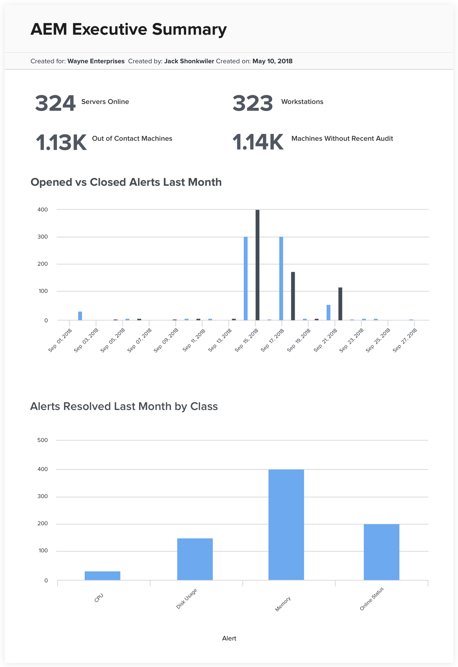Click the Out of Contact Machines label
458x667 pixels.
[x=132, y=138]
